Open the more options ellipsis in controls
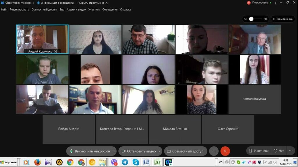 click(214, 151)
